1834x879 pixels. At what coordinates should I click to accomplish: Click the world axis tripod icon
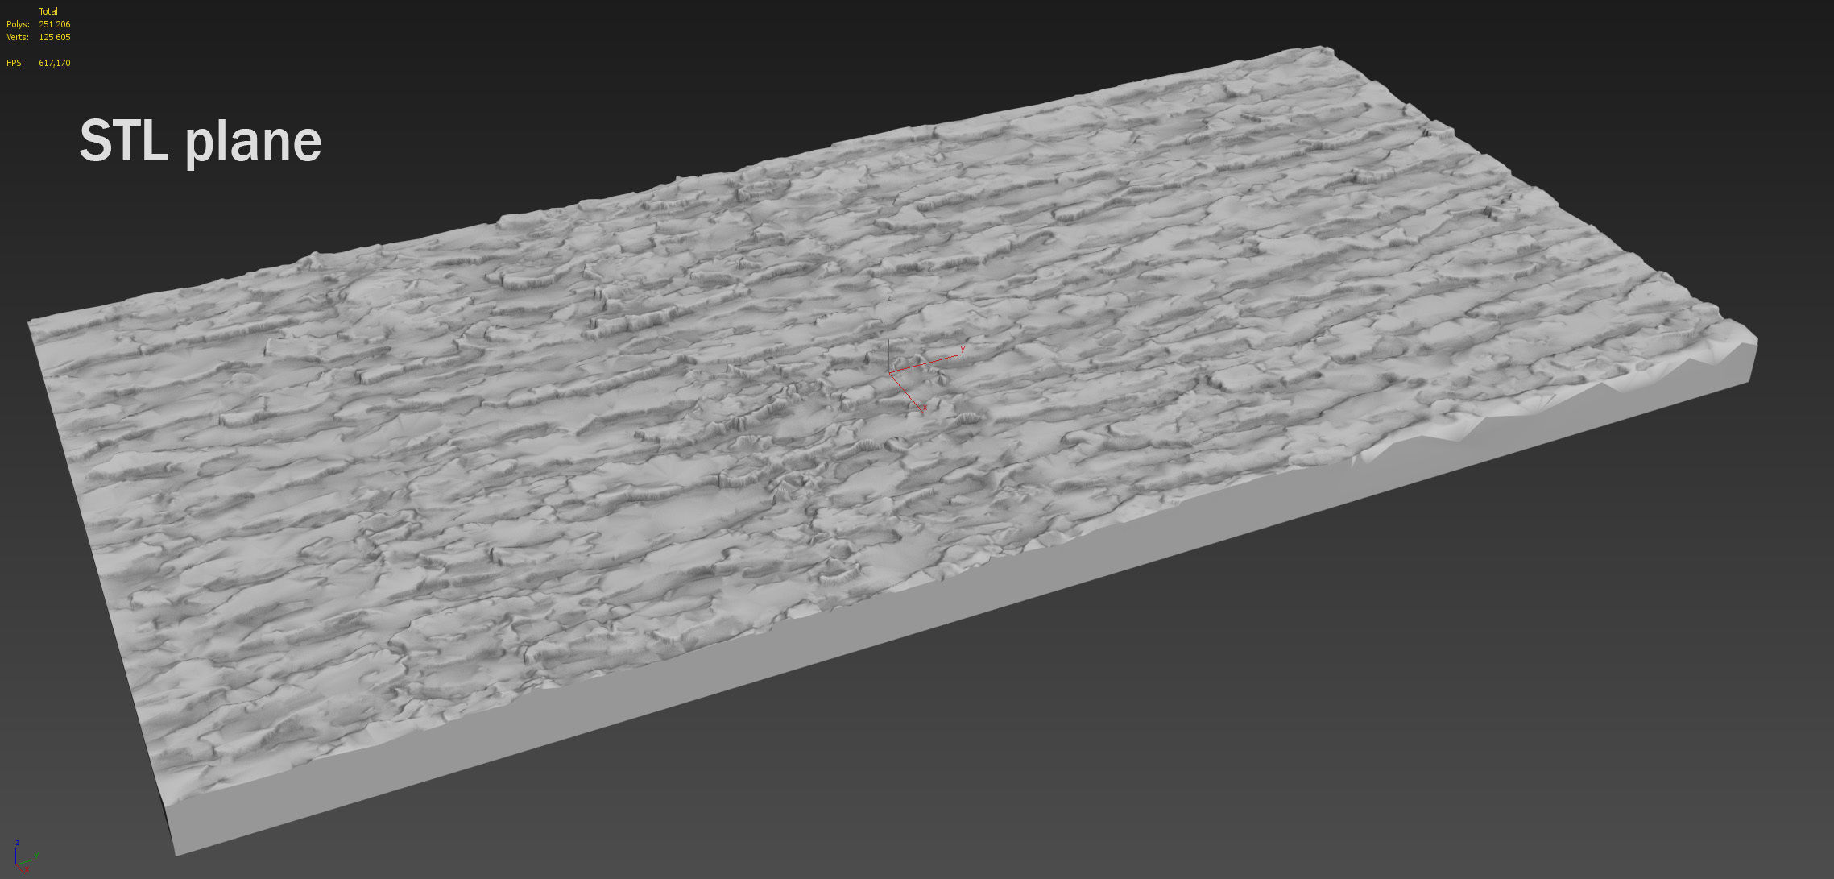[26, 857]
